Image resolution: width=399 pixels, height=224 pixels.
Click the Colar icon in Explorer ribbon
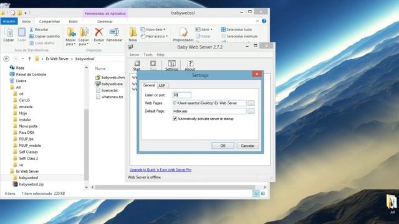[x=22, y=35]
